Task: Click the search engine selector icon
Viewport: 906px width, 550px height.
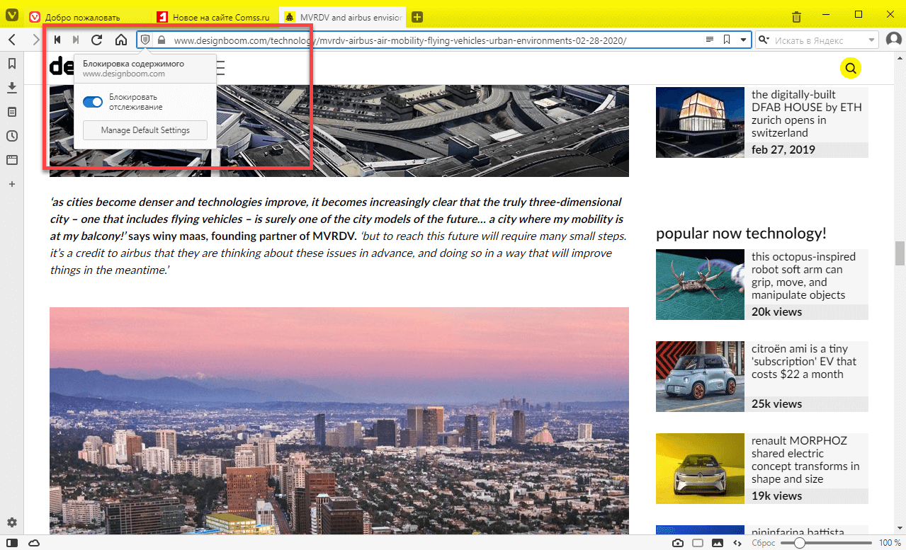Action: (x=764, y=40)
